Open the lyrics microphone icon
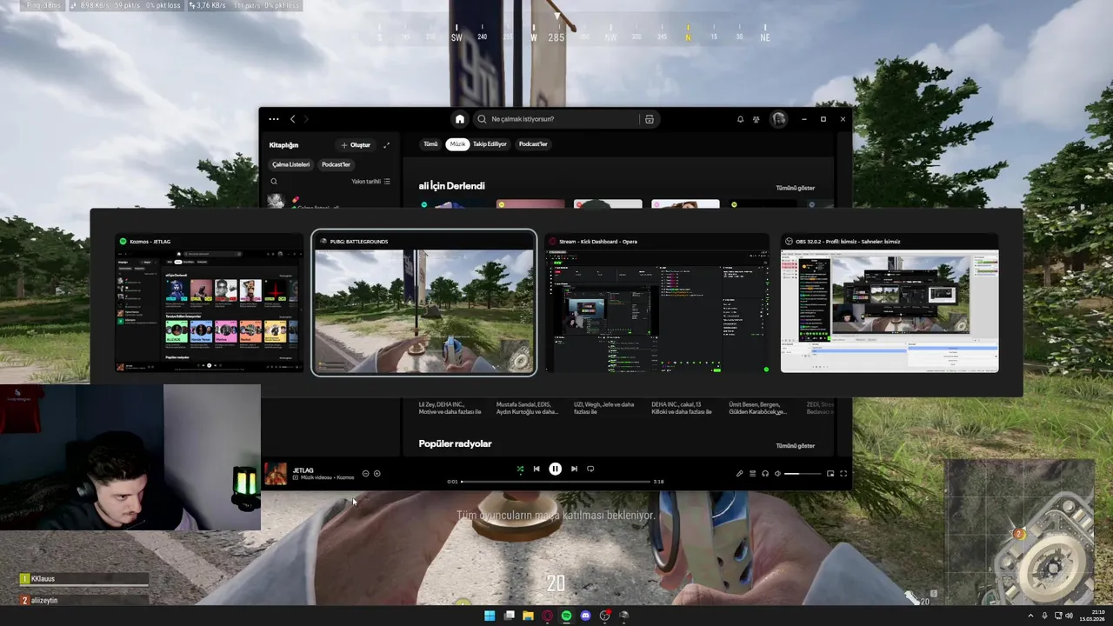Image resolution: width=1113 pixels, height=626 pixels. tap(740, 474)
